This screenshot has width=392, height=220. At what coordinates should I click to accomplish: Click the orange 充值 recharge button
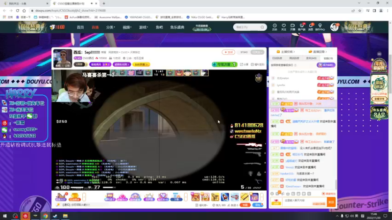point(245,205)
